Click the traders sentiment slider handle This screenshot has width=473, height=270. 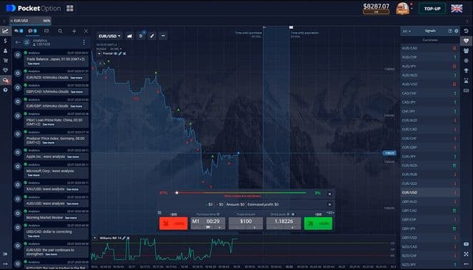[x=176, y=193]
